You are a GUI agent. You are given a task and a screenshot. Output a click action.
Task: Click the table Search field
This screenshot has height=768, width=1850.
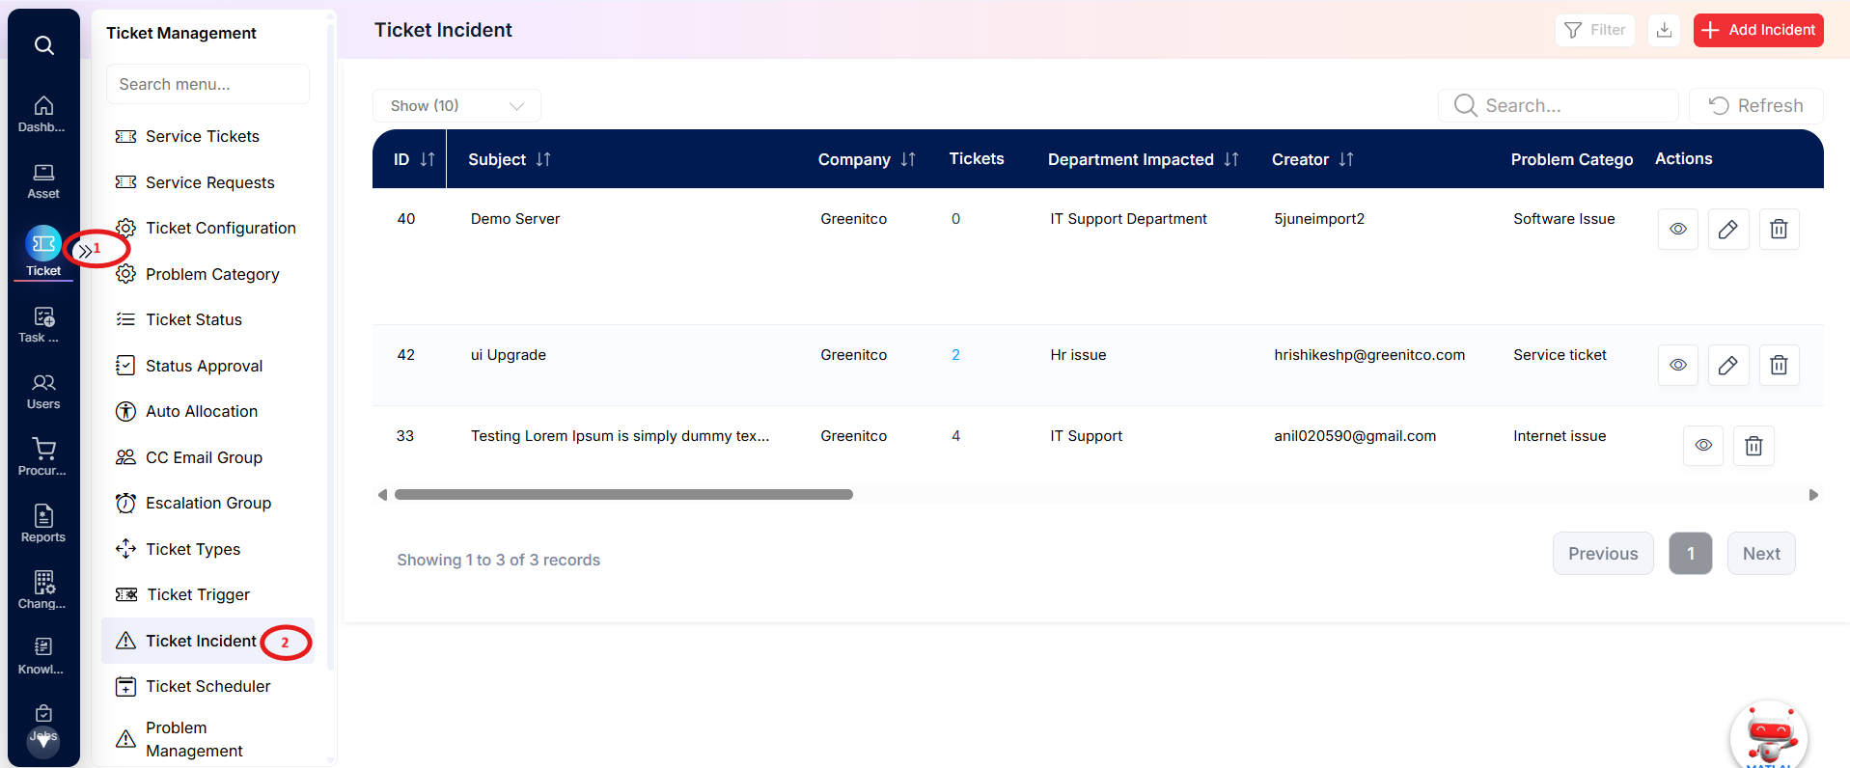click(x=1559, y=105)
